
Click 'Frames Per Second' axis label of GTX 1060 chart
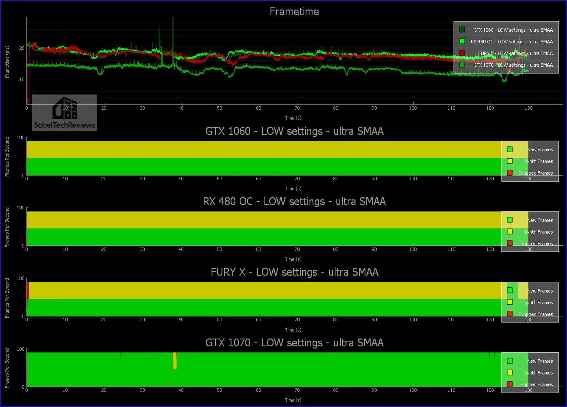click(x=7, y=157)
